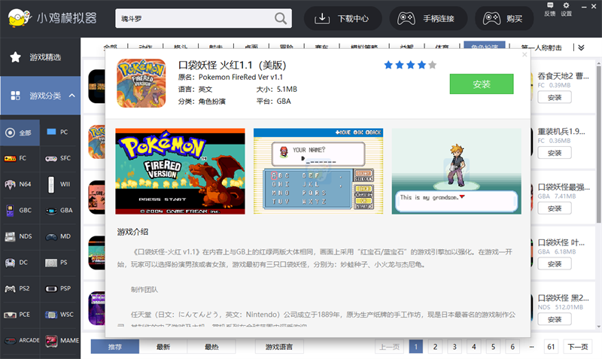602x359 pixels.
Task: Open the 设置 settings icon
Action: 567,9
